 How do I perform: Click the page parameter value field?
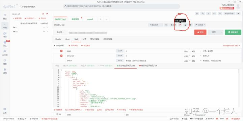click(154, 51)
